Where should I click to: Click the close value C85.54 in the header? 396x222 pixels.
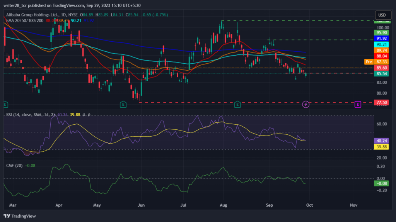132,15
